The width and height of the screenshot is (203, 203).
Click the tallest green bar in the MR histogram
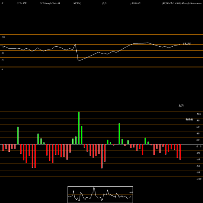pyautogui.click(x=79, y=128)
